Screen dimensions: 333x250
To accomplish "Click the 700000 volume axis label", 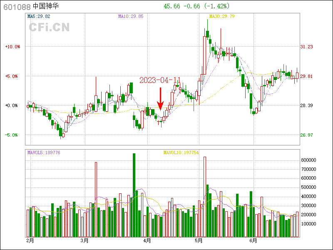I will point(308,169).
